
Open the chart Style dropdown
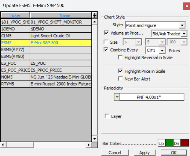[182, 25]
